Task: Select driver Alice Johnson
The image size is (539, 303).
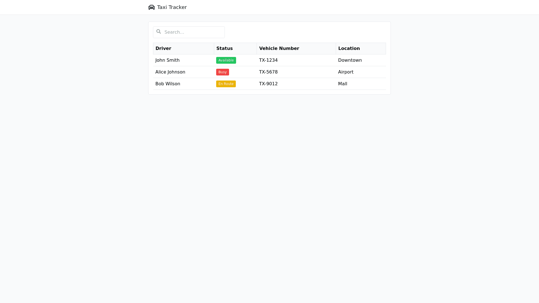Action: 170,72
